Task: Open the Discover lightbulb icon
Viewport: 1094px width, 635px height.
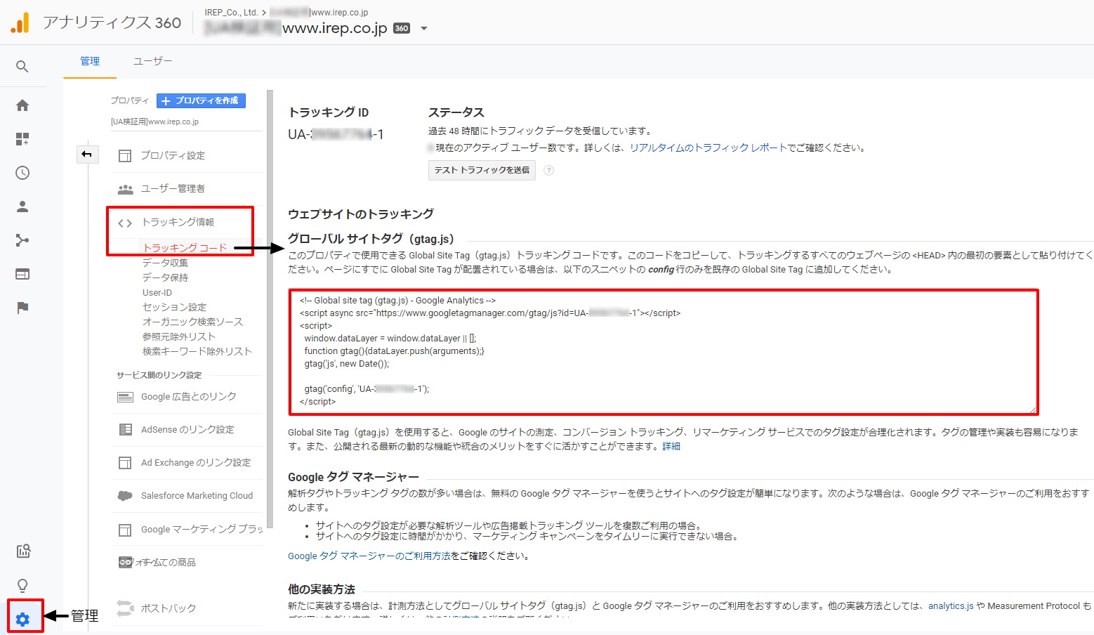Action: [x=22, y=585]
